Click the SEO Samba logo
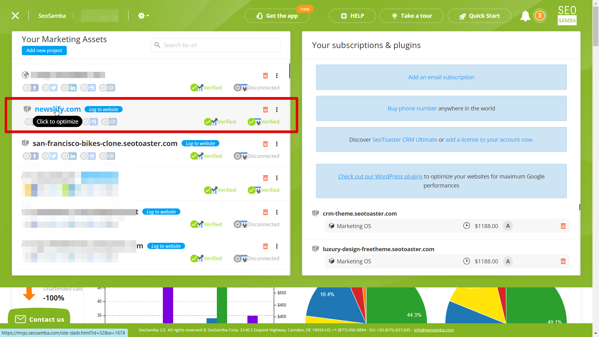Viewport: 599px width, 337px height. coord(567,15)
